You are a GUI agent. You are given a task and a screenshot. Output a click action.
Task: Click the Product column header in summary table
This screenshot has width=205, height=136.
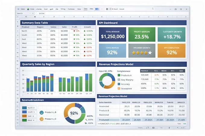pyautogui.click(x=26, y=27)
